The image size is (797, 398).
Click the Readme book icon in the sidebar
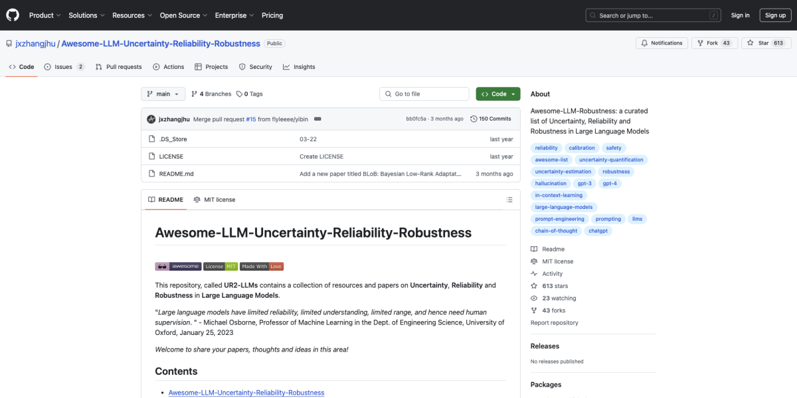pyautogui.click(x=533, y=249)
